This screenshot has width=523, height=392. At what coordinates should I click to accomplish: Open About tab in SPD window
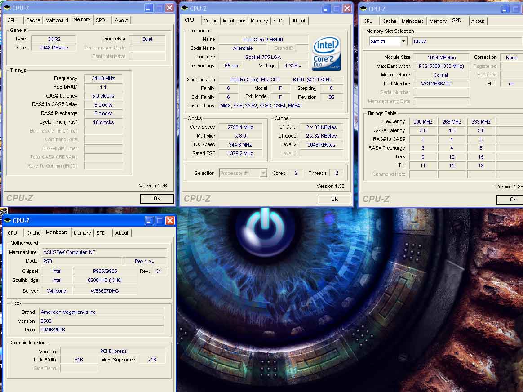coord(477,21)
